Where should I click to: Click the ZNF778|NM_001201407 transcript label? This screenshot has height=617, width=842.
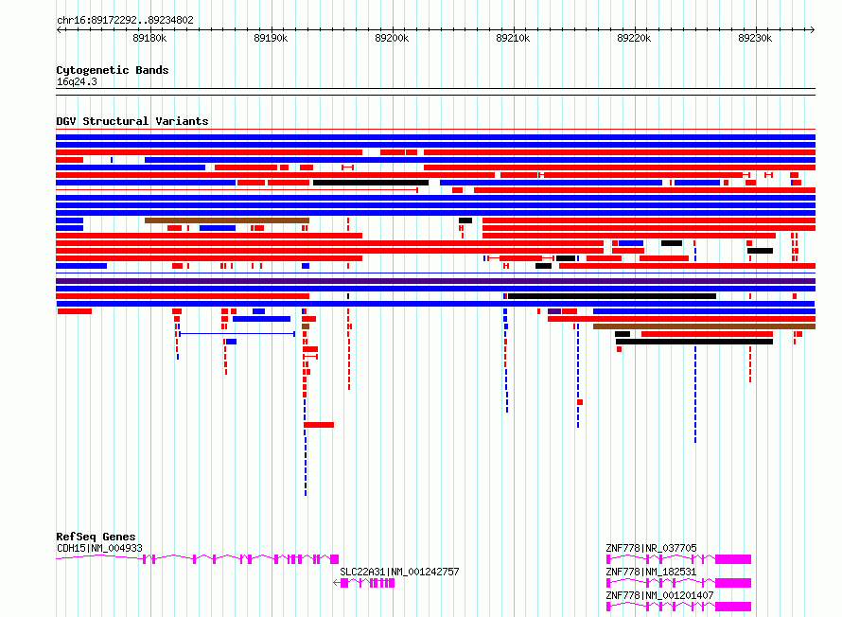pyautogui.click(x=659, y=595)
